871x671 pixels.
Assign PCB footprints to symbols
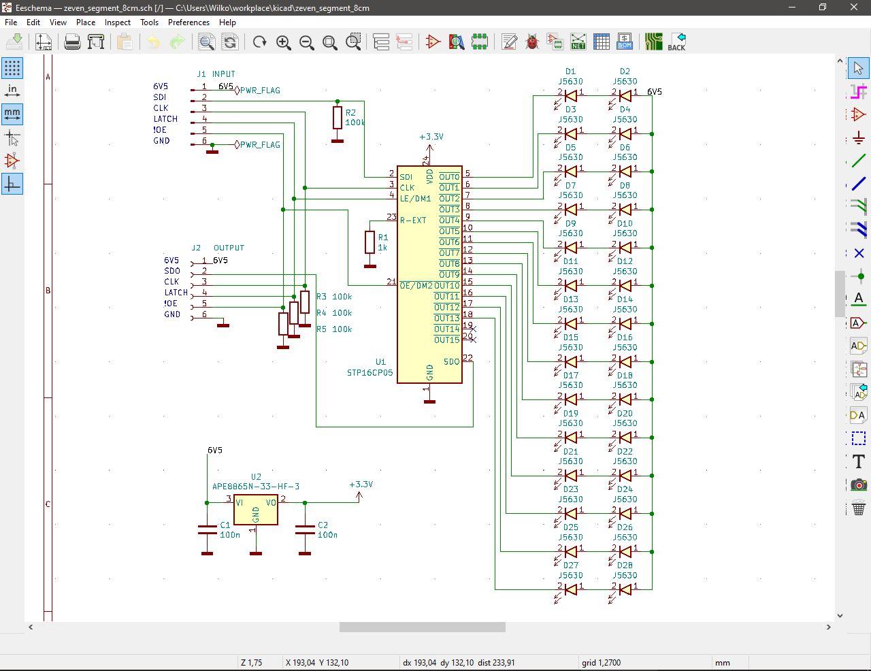(555, 42)
